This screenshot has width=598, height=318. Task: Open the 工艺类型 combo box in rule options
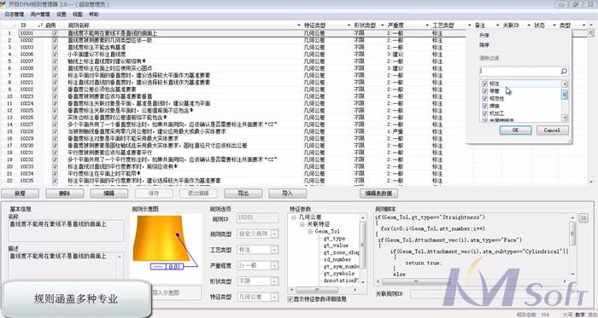click(x=274, y=250)
